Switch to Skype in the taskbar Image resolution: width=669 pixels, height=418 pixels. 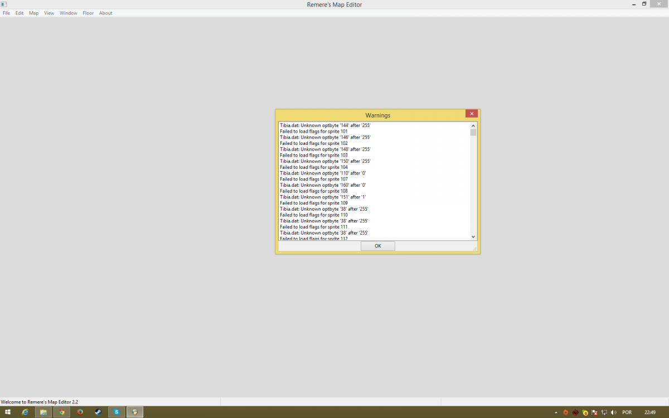pos(117,412)
